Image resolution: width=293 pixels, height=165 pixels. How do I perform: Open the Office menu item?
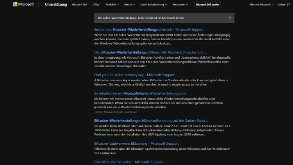96,4
